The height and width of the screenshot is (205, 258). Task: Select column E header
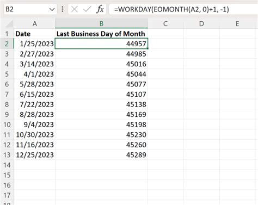[237, 23]
